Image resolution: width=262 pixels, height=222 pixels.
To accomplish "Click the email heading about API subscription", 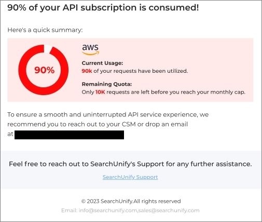I will pyautogui.click(x=103, y=8).
